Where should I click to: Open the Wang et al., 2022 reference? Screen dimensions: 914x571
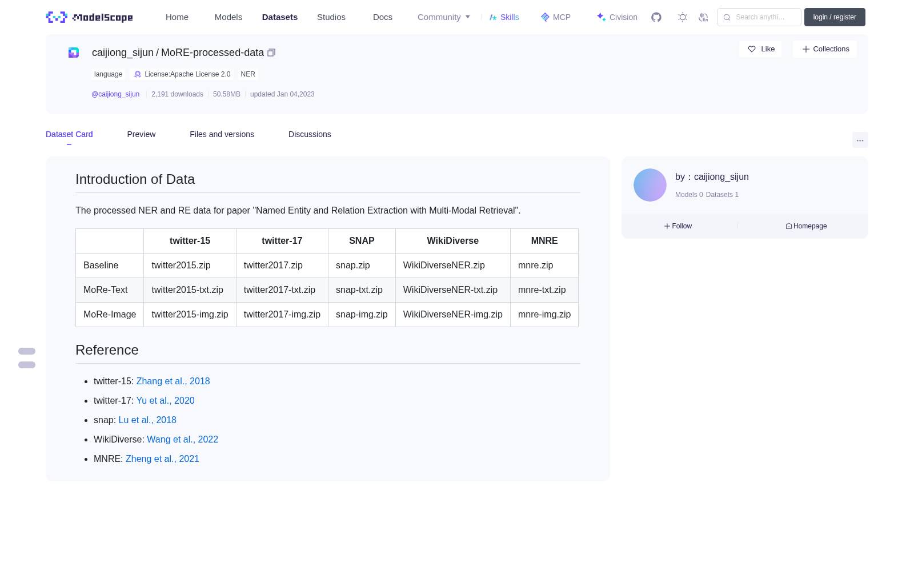pyautogui.click(x=183, y=439)
